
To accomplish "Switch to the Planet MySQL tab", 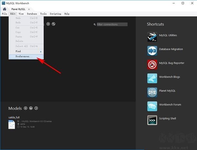I will point(18,9).
